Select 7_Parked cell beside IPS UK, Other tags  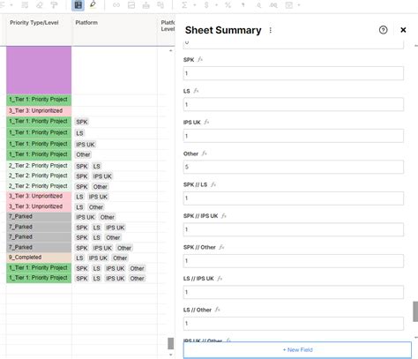(39, 217)
